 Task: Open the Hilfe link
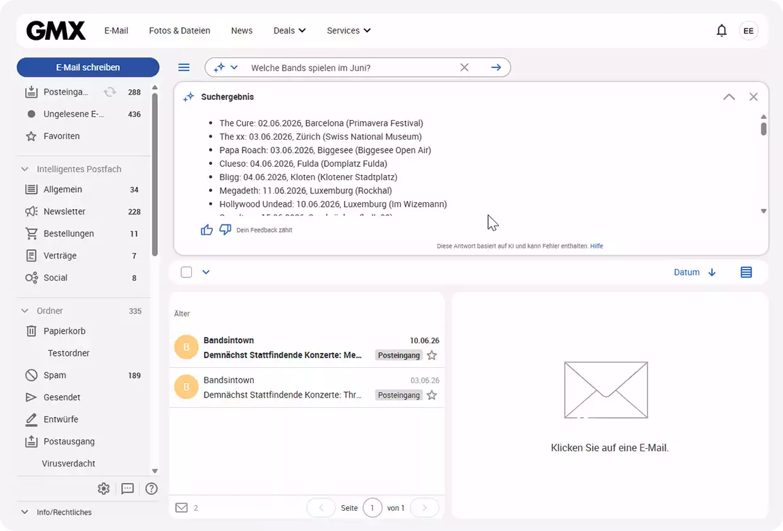click(x=597, y=246)
